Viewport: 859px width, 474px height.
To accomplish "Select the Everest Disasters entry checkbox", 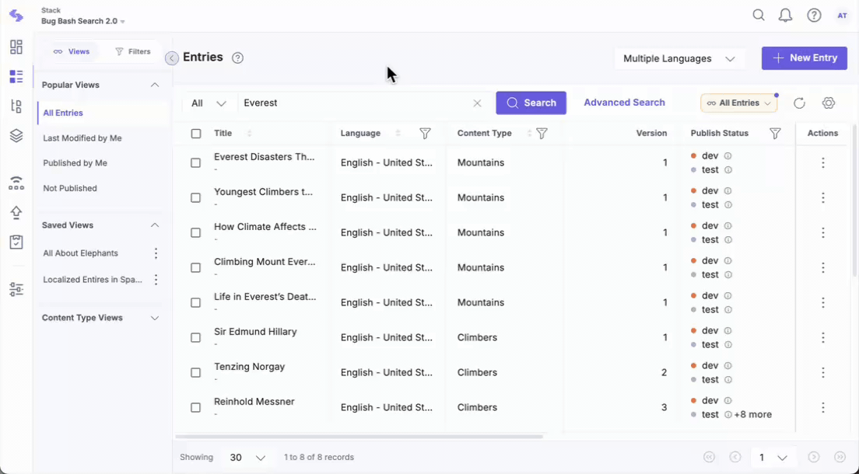I will coord(195,163).
